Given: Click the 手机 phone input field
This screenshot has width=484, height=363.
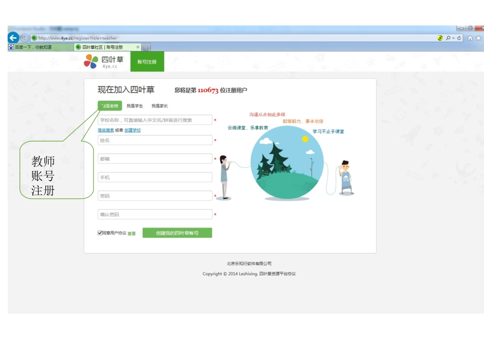Looking at the screenshot, I should click(155, 177).
